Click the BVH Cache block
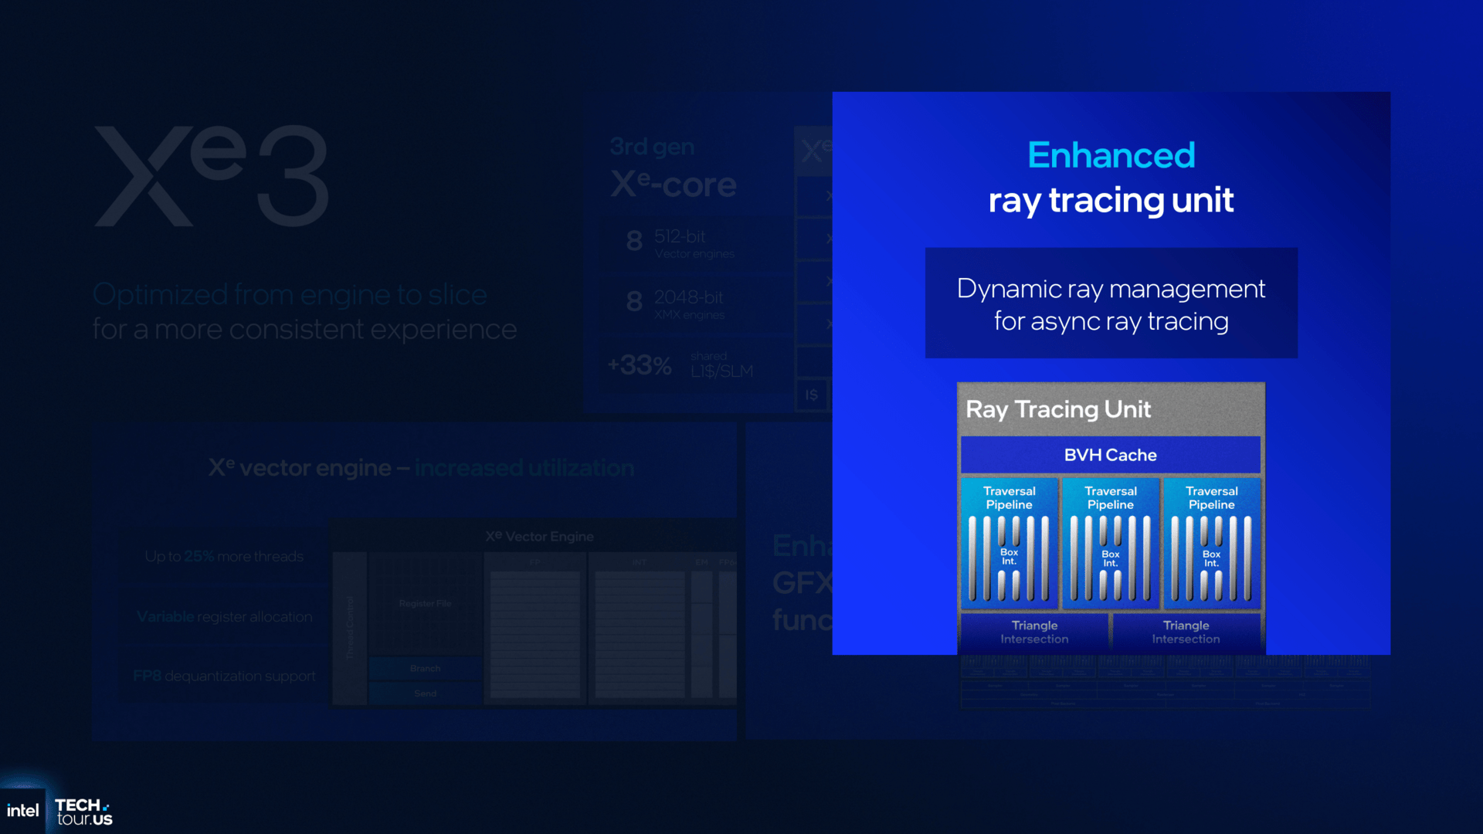Viewport: 1483px width, 834px height. pos(1110,455)
